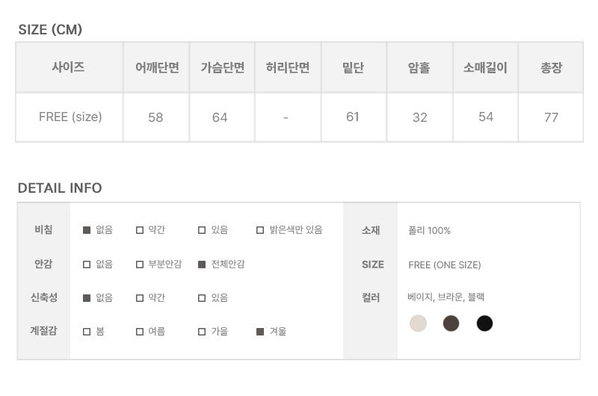
Task: Check 가을 season checkbox
Action: [x=202, y=331]
